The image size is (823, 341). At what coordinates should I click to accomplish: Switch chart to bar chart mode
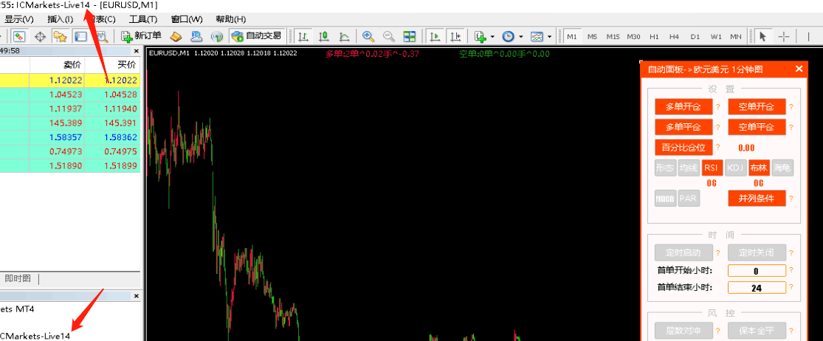pos(303,36)
